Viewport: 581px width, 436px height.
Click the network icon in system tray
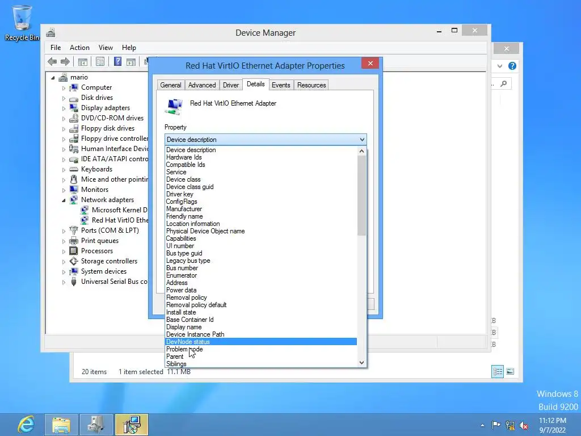pos(510,425)
